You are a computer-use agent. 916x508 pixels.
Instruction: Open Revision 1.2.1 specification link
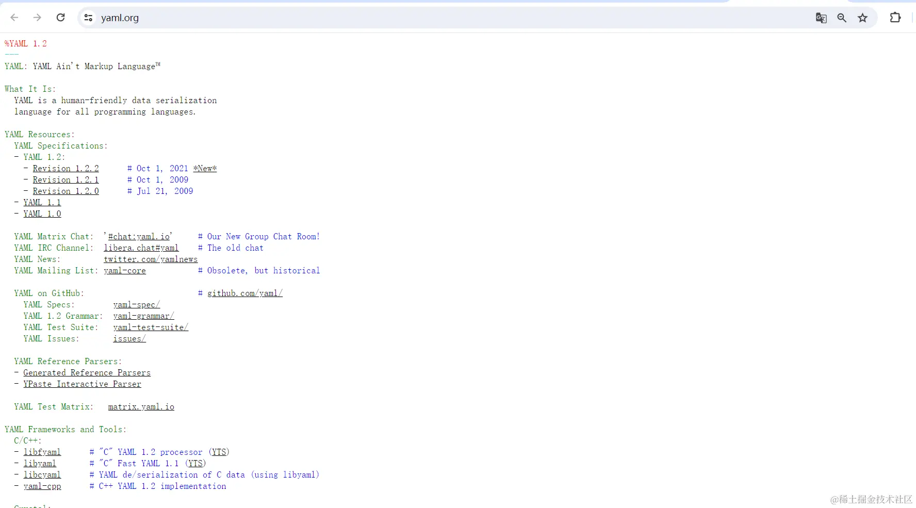(x=66, y=180)
